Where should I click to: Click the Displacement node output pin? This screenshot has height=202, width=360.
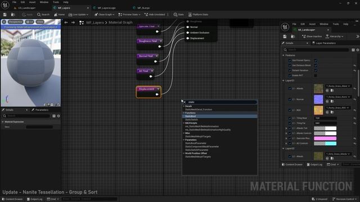click(157, 94)
